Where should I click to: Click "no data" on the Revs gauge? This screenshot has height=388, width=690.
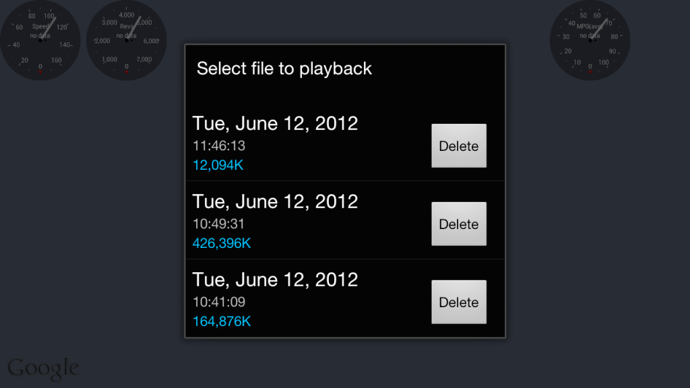click(127, 35)
